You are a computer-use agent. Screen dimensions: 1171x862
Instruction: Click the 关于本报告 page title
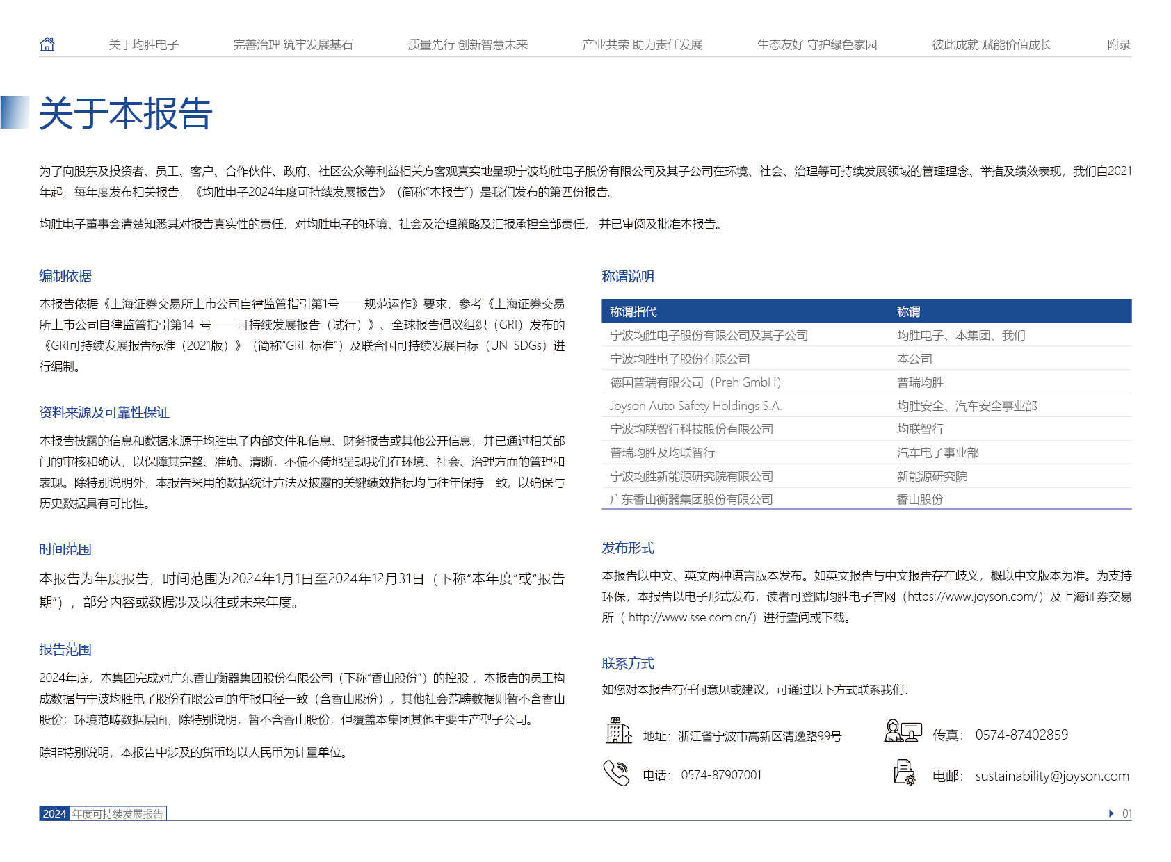pos(126,113)
